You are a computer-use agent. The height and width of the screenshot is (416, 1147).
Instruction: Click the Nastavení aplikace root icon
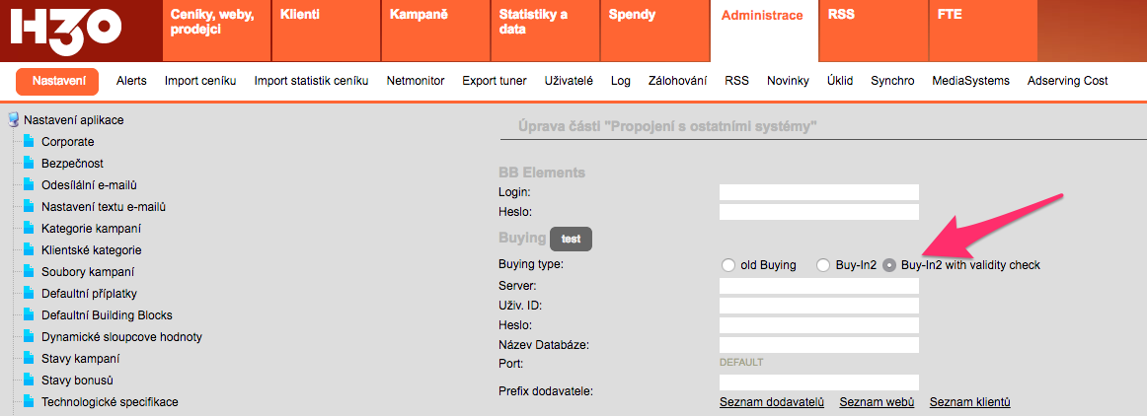pos(14,120)
